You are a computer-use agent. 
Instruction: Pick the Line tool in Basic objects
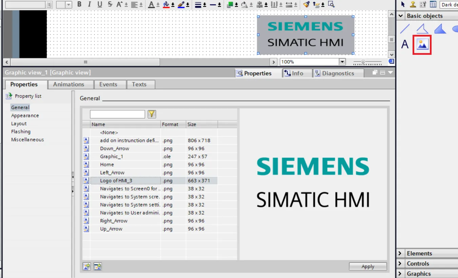(405, 29)
